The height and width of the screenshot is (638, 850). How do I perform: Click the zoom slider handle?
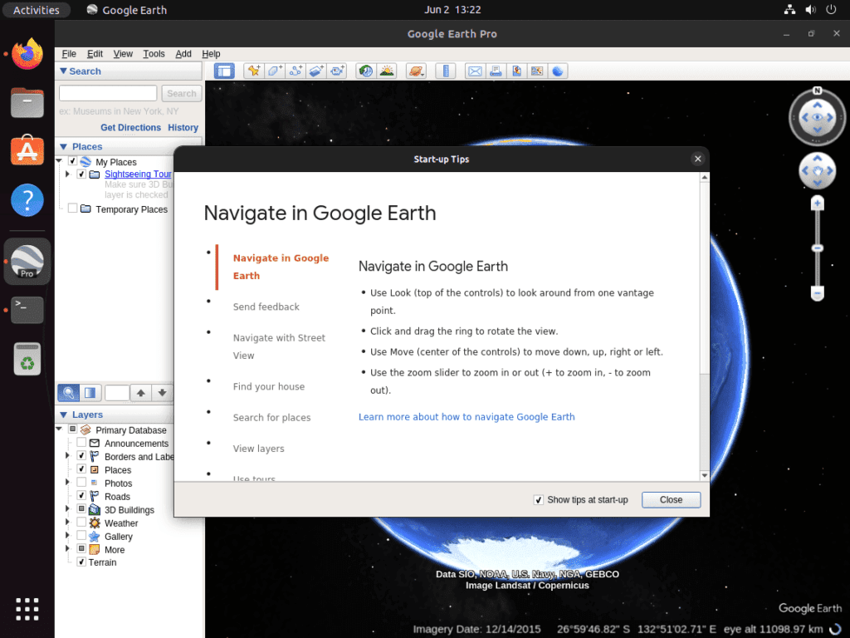[817, 248]
